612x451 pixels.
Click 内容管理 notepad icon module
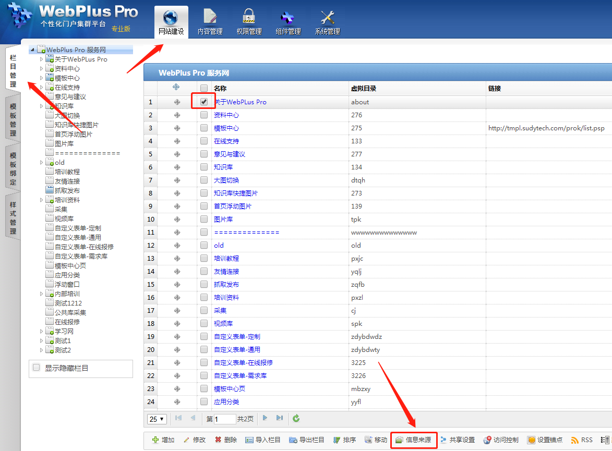point(210,22)
